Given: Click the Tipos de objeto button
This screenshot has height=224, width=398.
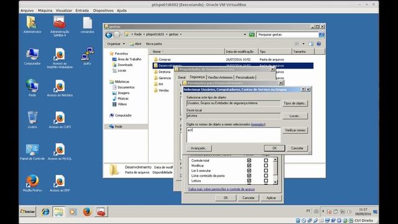Looking at the screenshot, I should point(295,103).
